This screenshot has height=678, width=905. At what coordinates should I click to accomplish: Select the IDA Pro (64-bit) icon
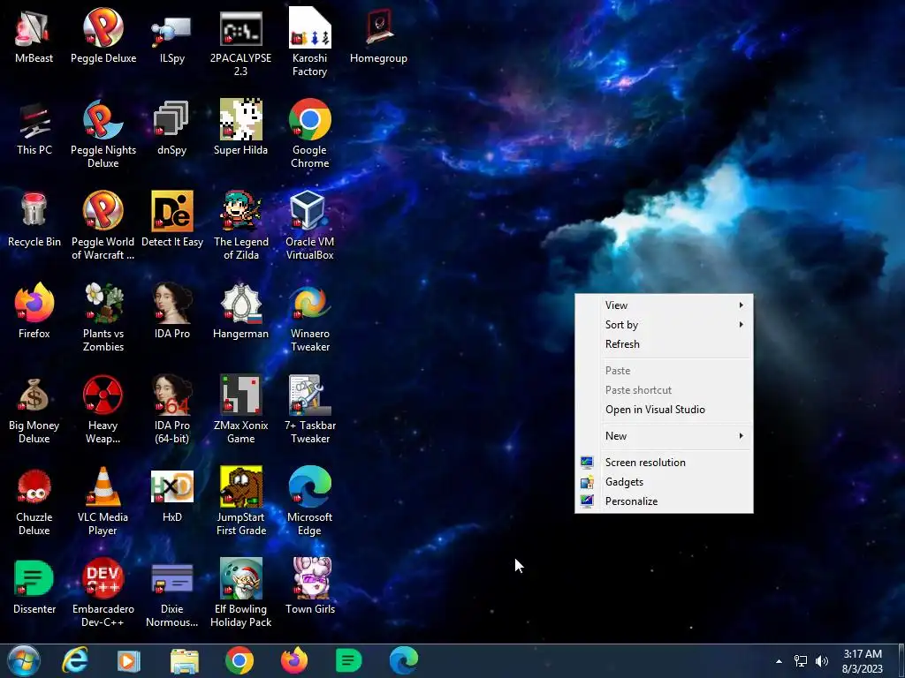click(x=172, y=409)
